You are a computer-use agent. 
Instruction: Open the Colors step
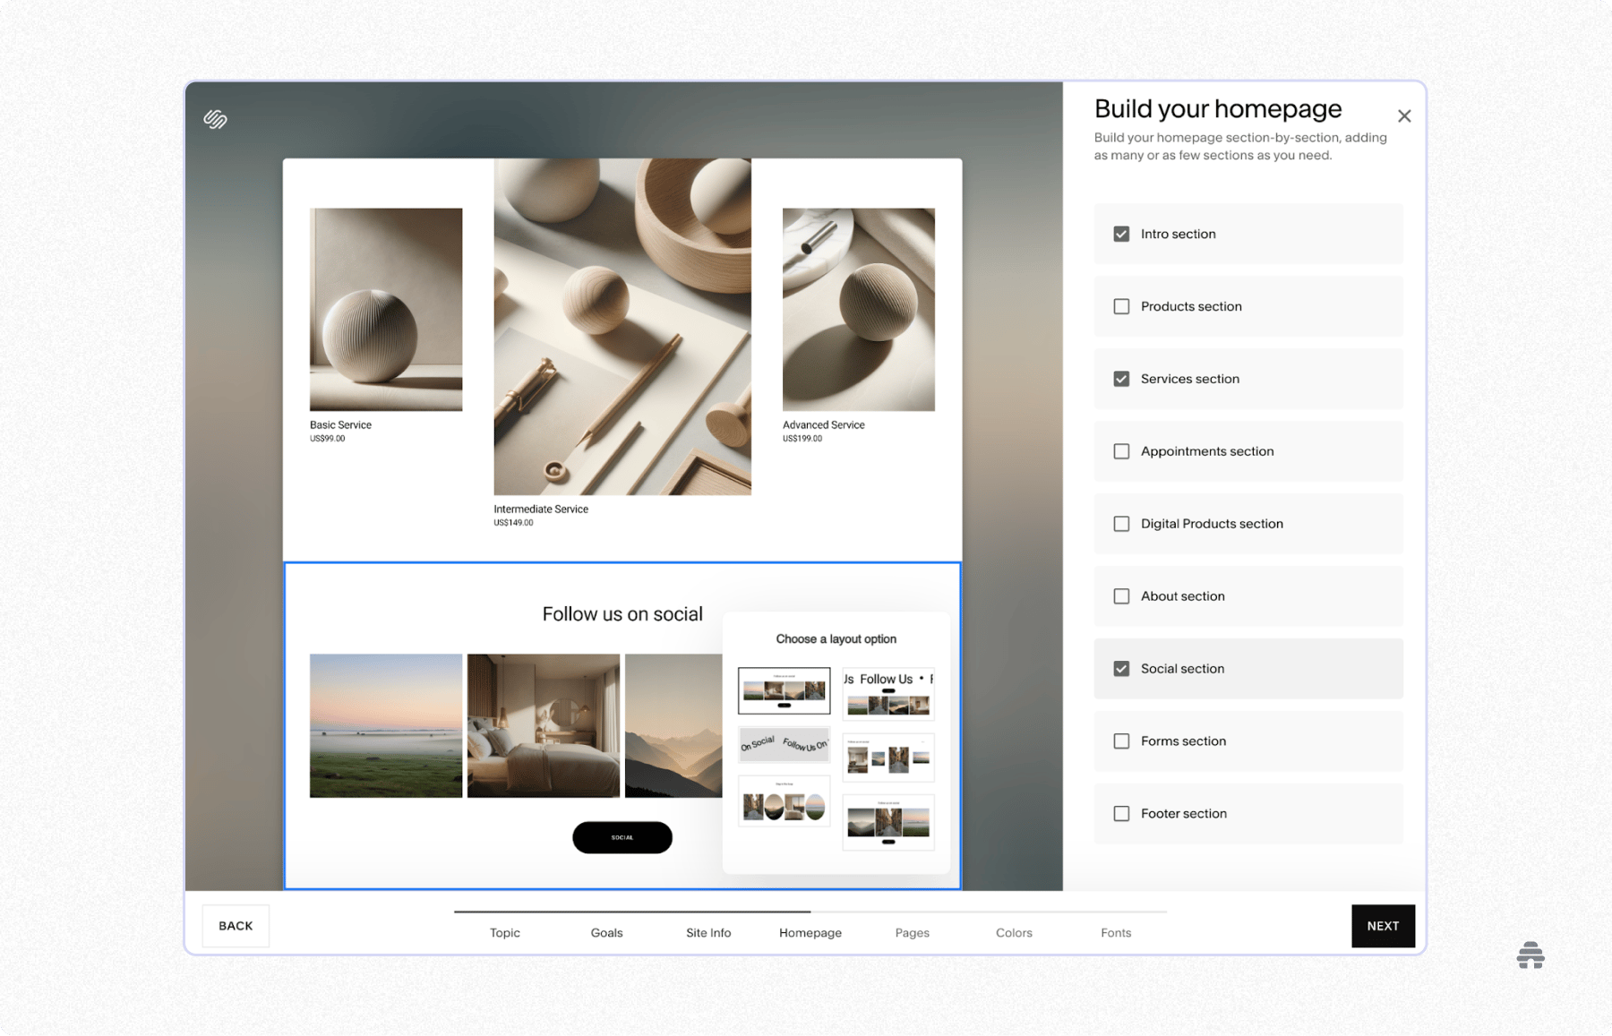coord(1014,932)
